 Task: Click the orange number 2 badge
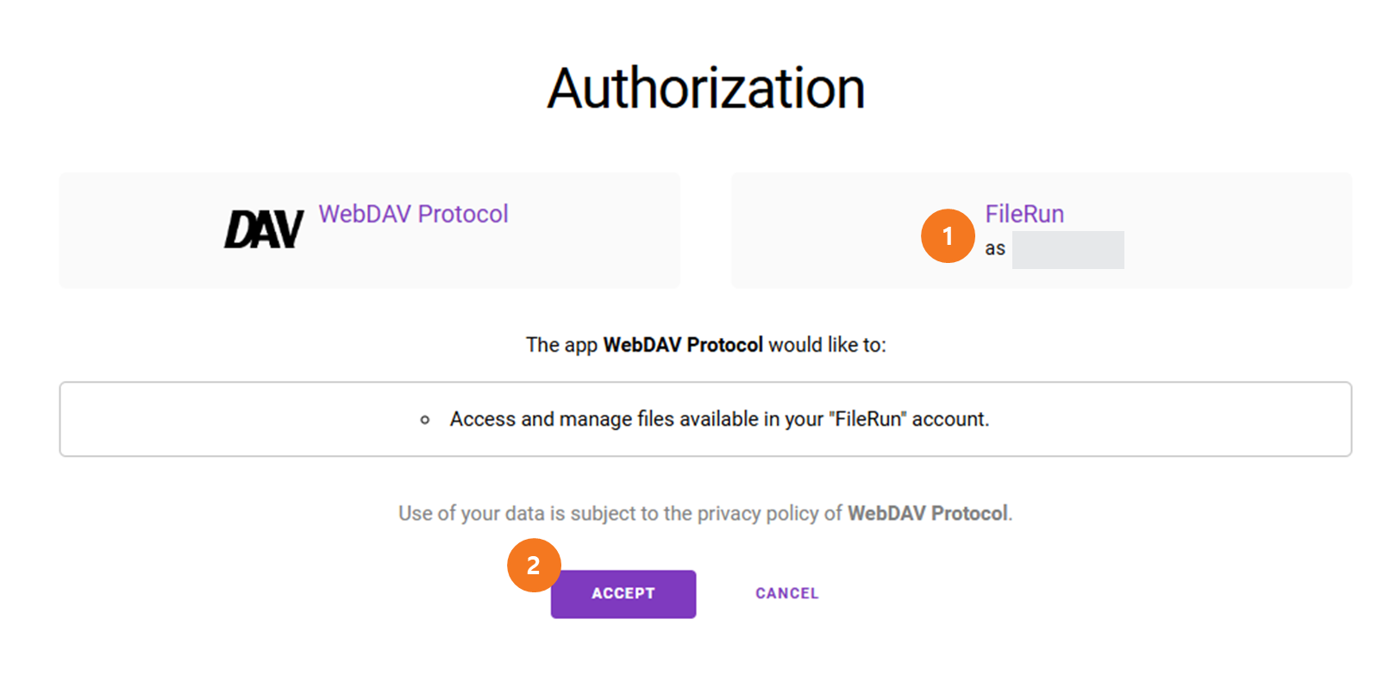pyautogui.click(x=534, y=566)
